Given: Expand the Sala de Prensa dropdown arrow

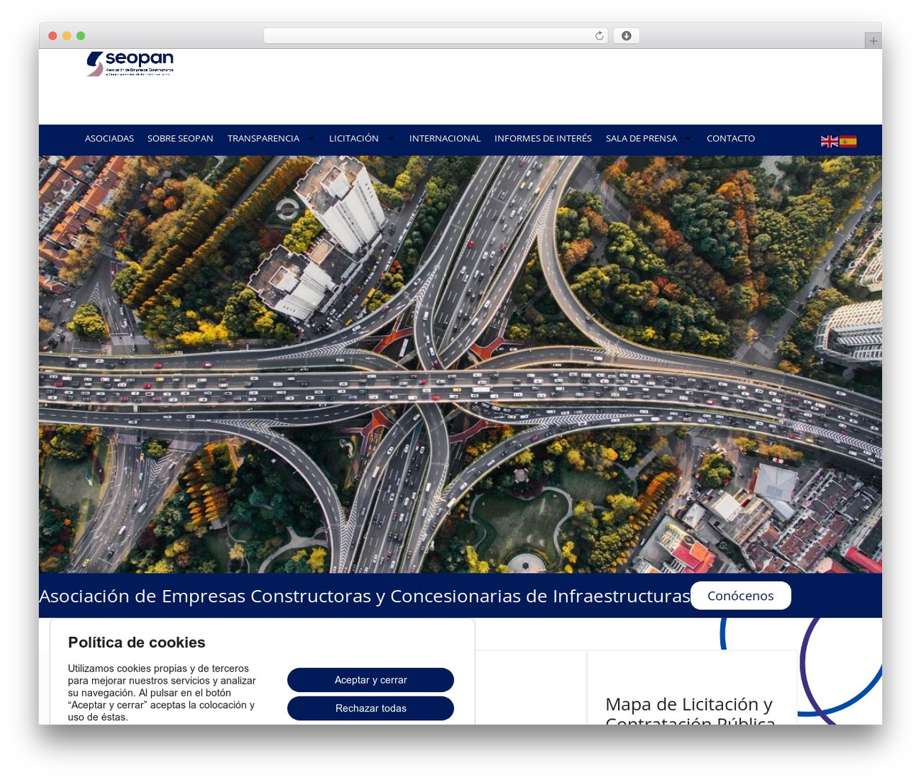Looking at the screenshot, I should click(689, 139).
